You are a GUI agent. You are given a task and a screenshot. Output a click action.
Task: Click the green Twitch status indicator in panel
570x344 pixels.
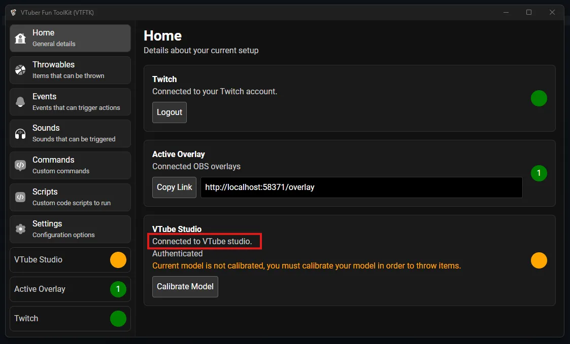click(539, 98)
